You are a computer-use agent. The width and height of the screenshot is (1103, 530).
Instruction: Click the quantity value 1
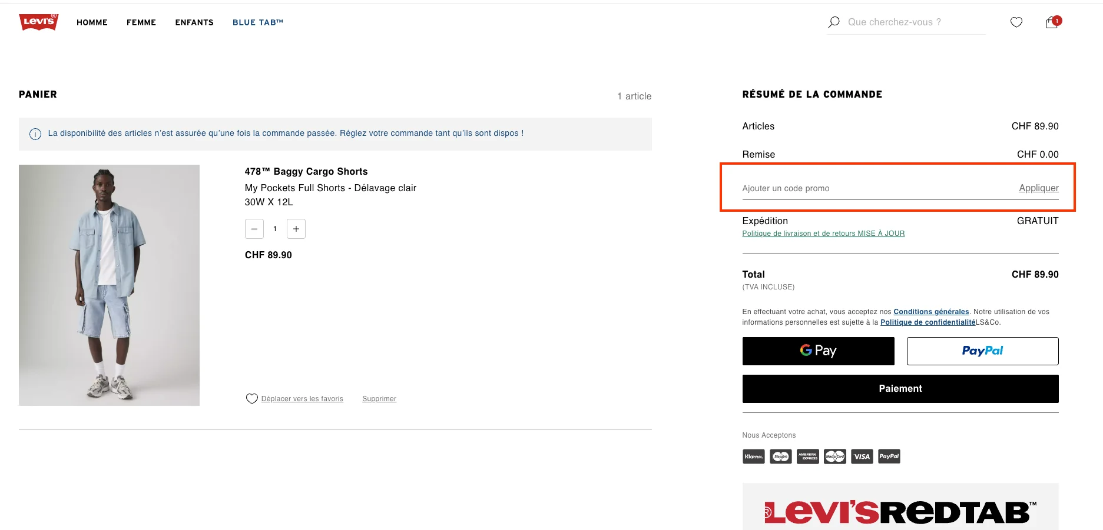pyautogui.click(x=275, y=229)
